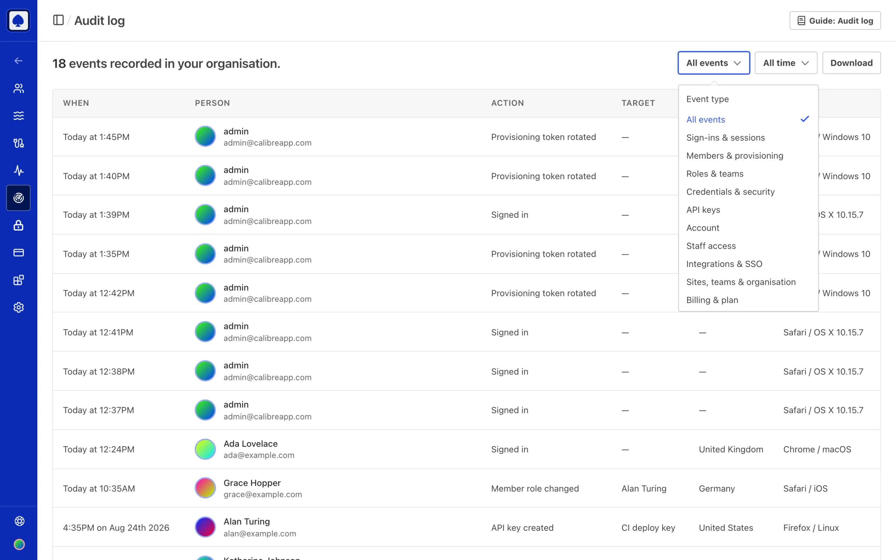
Task: Click 'grace@example.com' email
Action: coord(262,494)
